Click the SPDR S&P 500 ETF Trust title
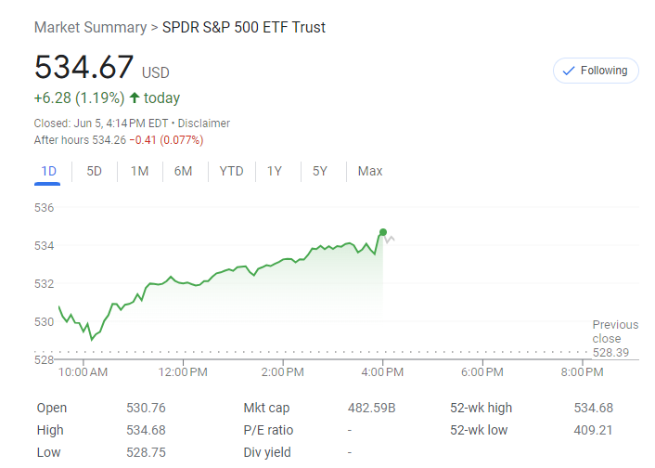655x468 pixels. click(x=244, y=27)
